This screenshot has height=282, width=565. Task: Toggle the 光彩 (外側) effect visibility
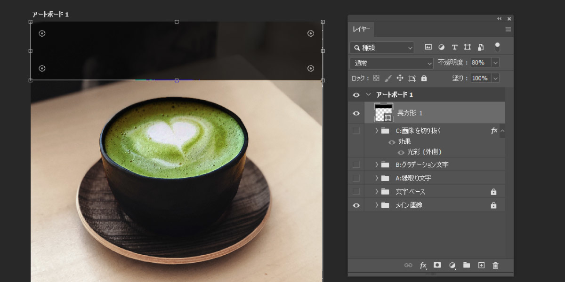(x=401, y=152)
